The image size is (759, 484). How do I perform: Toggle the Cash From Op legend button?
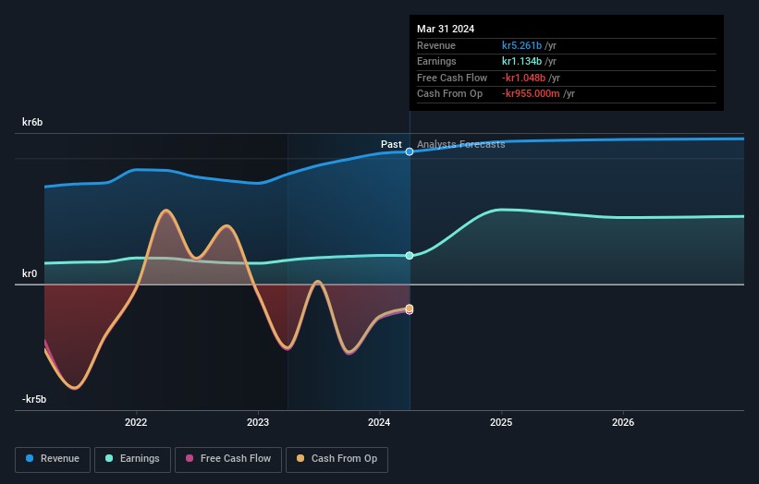pyautogui.click(x=337, y=459)
